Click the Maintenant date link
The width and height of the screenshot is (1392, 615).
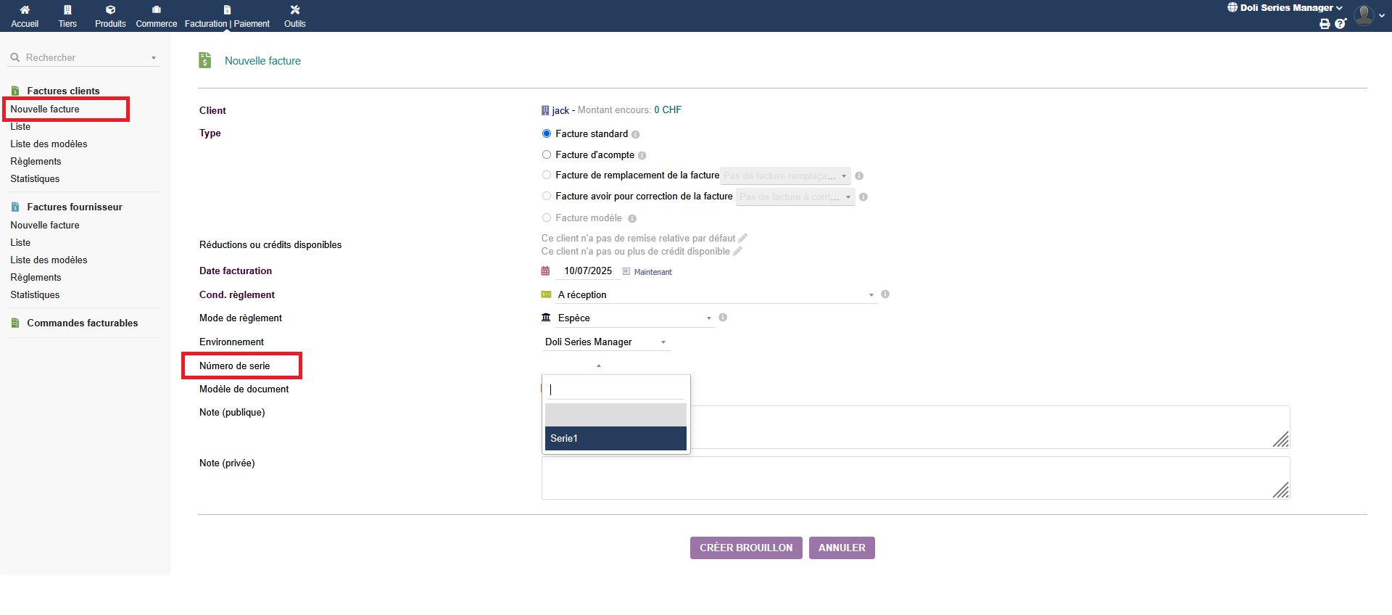coord(652,272)
